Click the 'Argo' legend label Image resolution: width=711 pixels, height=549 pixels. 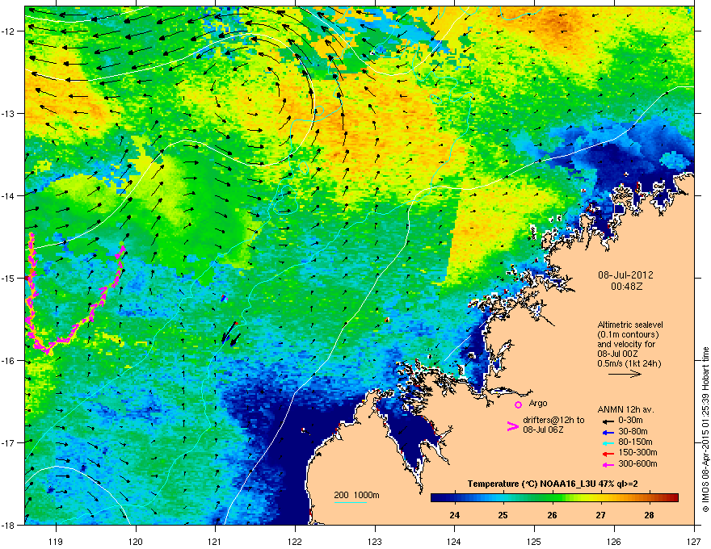pos(538,403)
